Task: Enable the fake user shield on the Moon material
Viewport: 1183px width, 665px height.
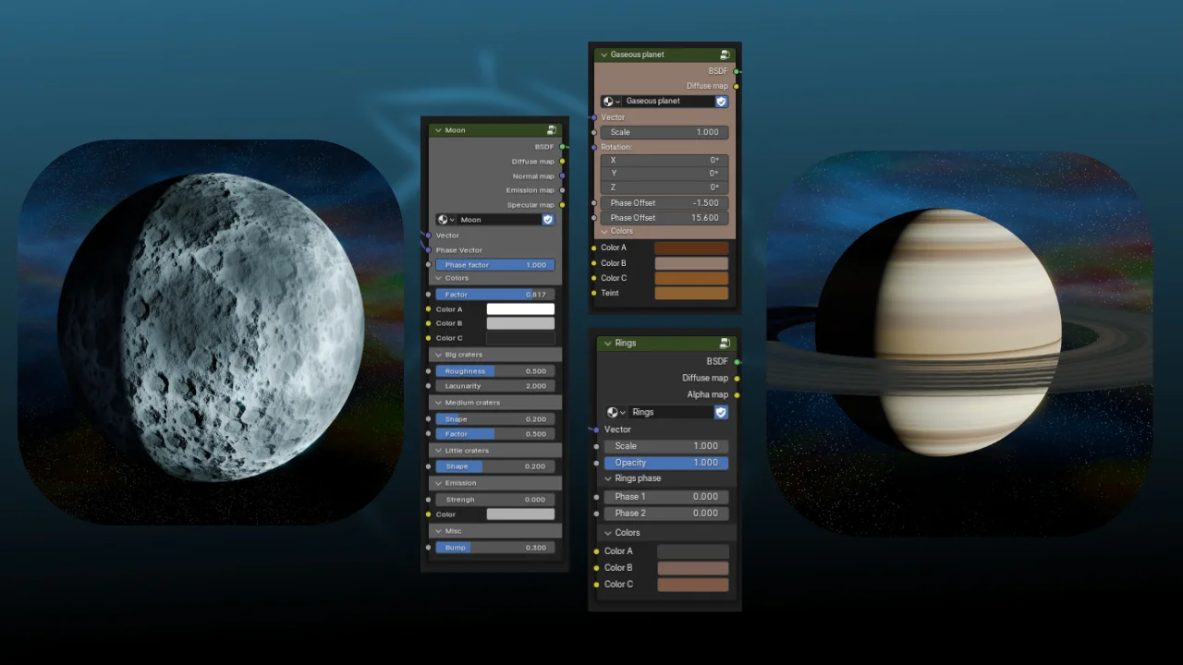Action: point(547,219)
